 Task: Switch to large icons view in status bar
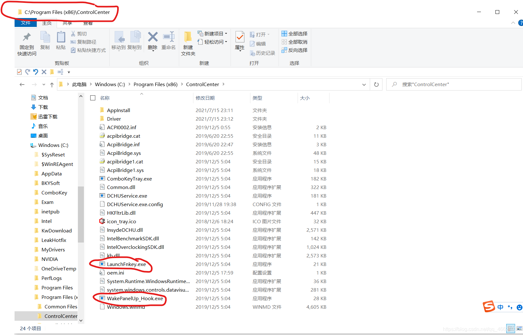pyautogui.click(x=519, y=329)
